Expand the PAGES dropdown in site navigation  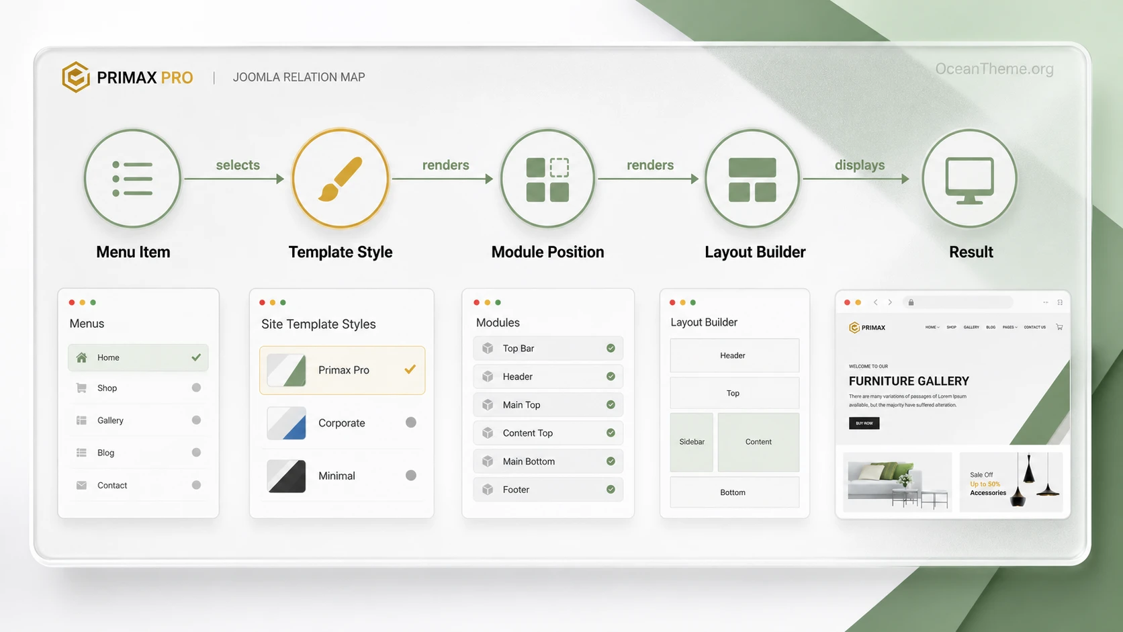1010,327
